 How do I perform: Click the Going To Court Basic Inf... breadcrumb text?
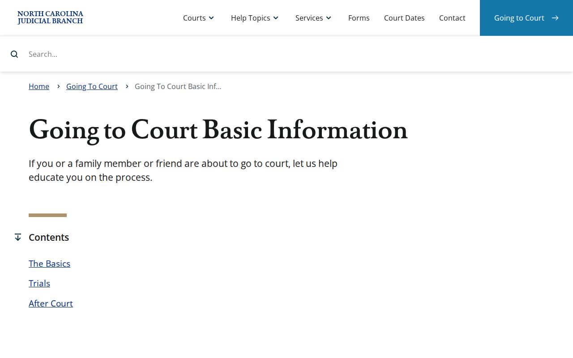pos(178,86)
